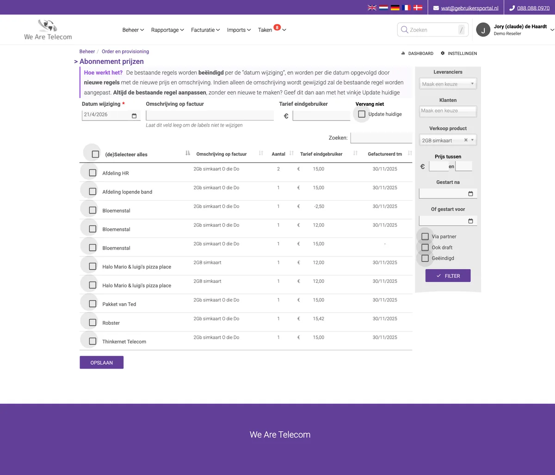555x475 pixels.
Task: Enable the Geëindigd checkbox
Action: click(425, 258)
